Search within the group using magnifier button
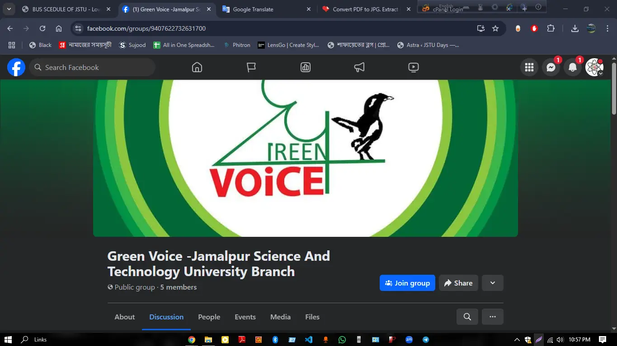This screenshot has height=346, width=617. [x=467, y=317]
